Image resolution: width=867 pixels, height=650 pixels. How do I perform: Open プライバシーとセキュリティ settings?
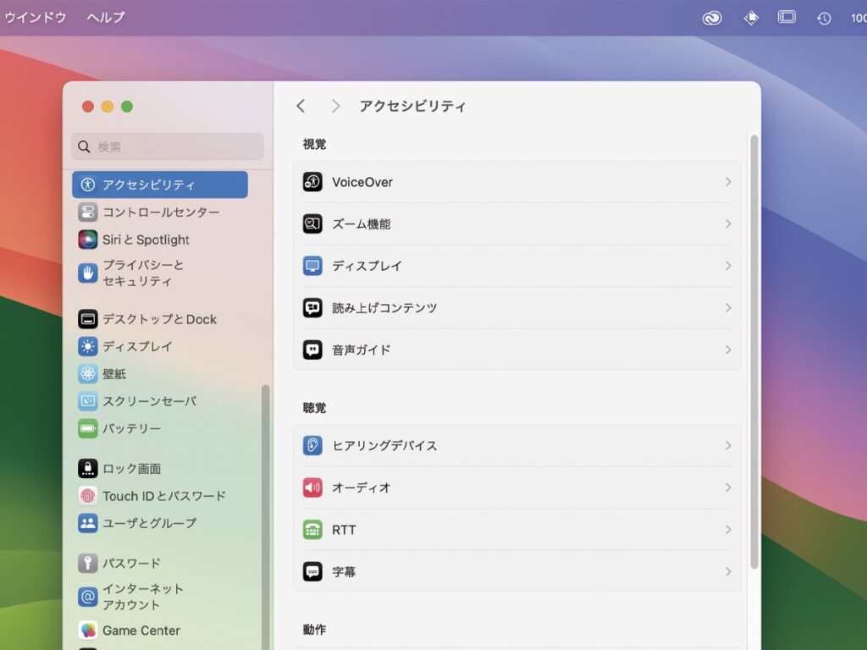(x=160, y=273)
